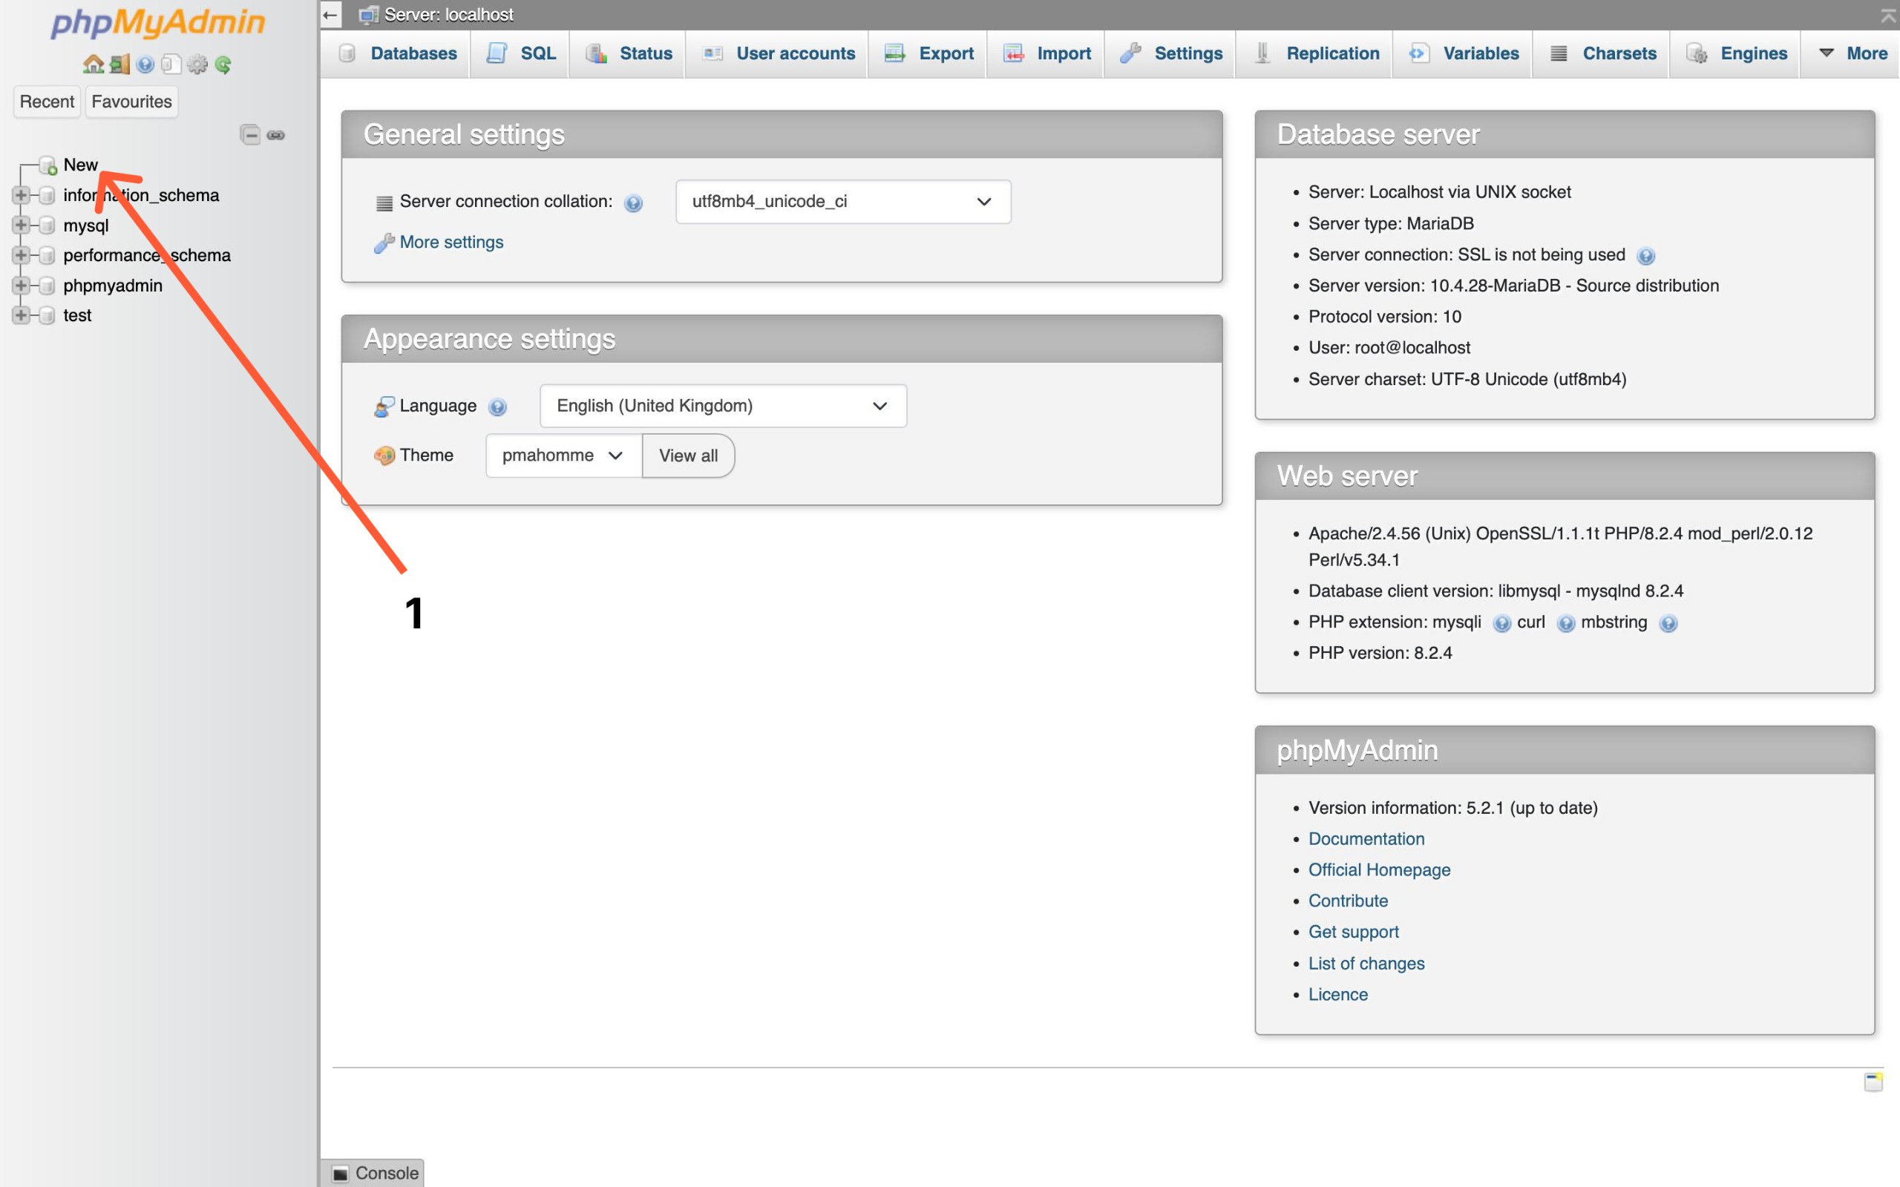Click the Favourites button
The height and width of the screenshot is (1187, 1900).
pos(132,102)
